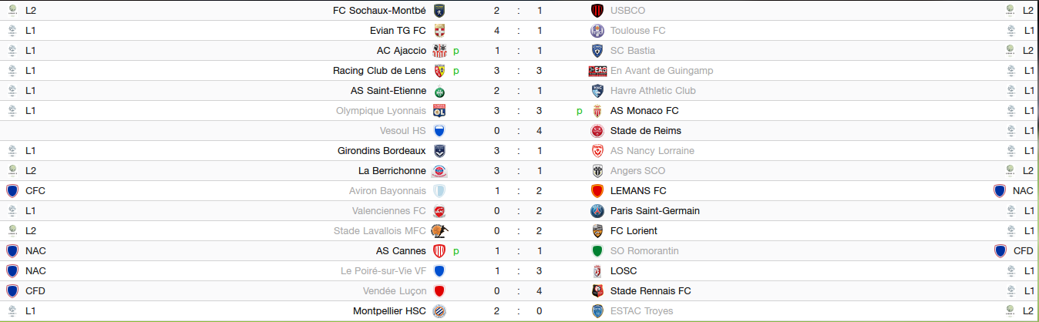Open the Stade de Reims team link

coord(645,131)
